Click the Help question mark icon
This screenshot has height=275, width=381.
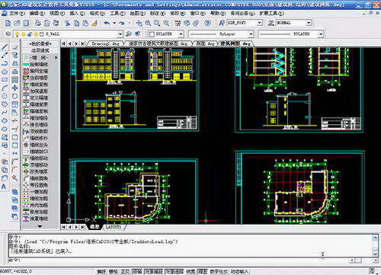(207, 24)
